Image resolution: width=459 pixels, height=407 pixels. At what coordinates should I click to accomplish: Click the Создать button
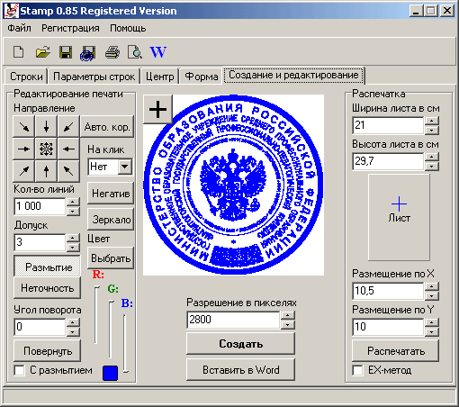[240, 343]
